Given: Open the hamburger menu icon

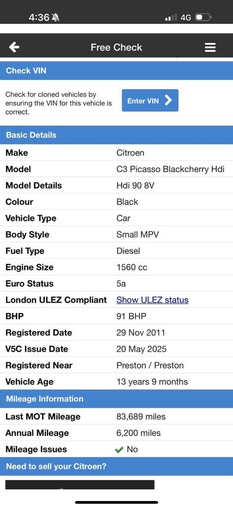Looking at the screenshot, I should click(210, 47).
